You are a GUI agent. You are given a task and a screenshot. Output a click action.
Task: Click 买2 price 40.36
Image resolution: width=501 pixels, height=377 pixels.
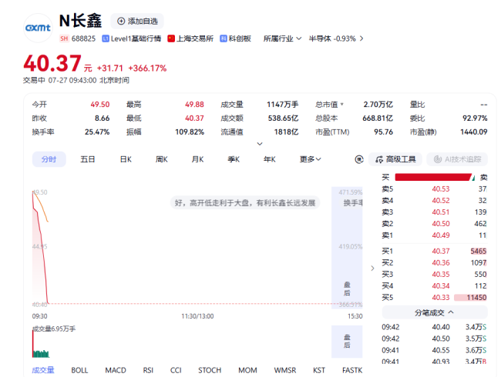pos(441,263)
